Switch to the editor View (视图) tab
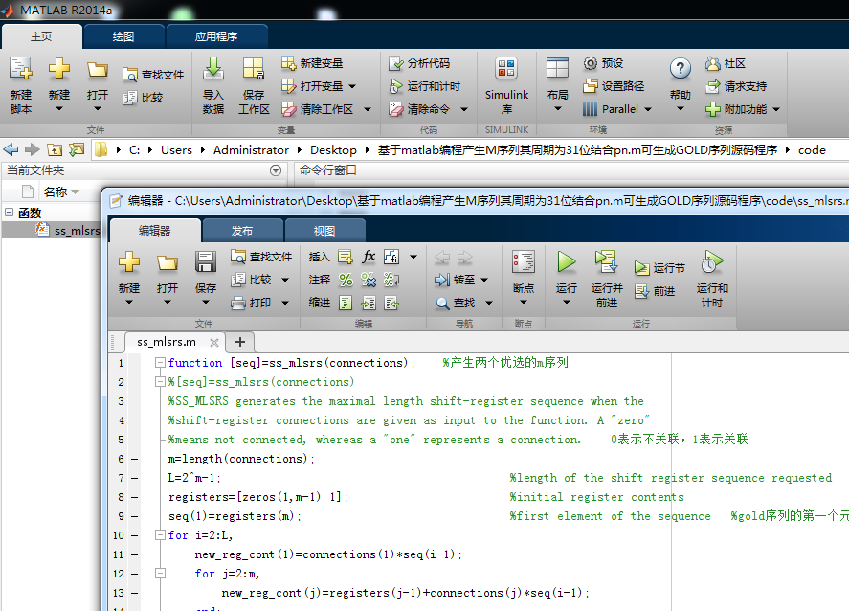Viewport: 849px width, 611px height. [x=324, y=231]
